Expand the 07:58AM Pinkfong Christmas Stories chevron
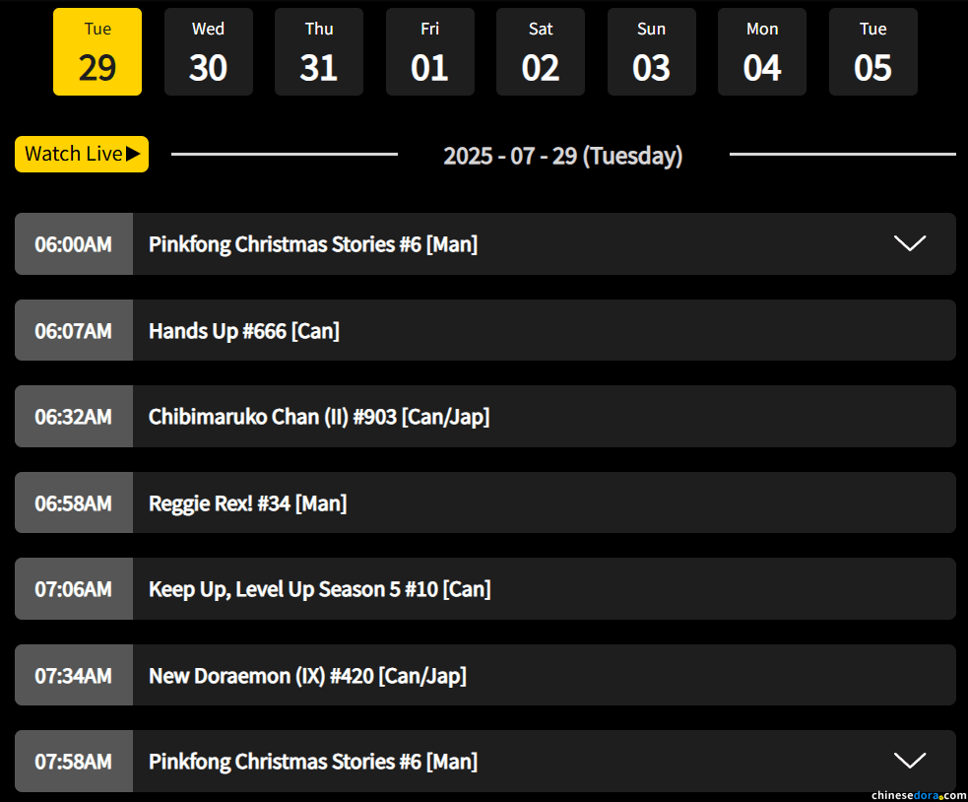Viewport: 968px width, 802px height. 909,761
